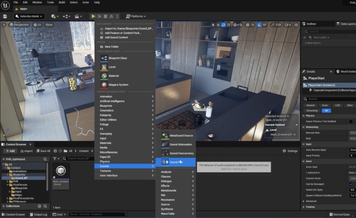Choose Sound Concurrency asset
Image resolution: width=356 pixels, height=218 pixels.
click(x=175, y=153)
